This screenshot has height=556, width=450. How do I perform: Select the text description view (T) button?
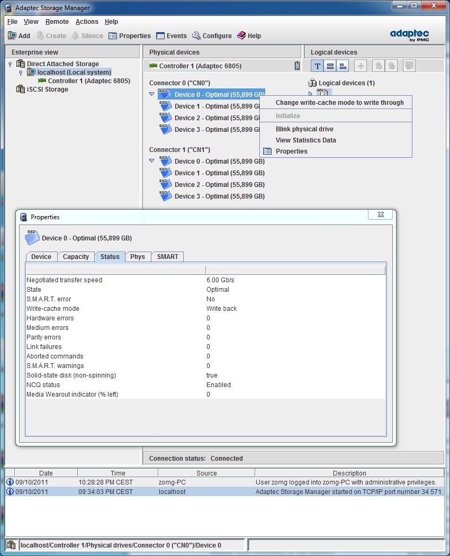click(x=317, y=66)
